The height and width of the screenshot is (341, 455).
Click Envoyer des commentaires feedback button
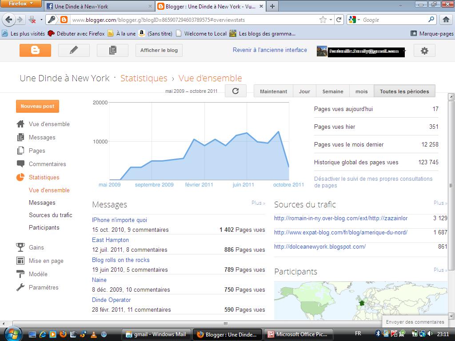tap(415, 322)
